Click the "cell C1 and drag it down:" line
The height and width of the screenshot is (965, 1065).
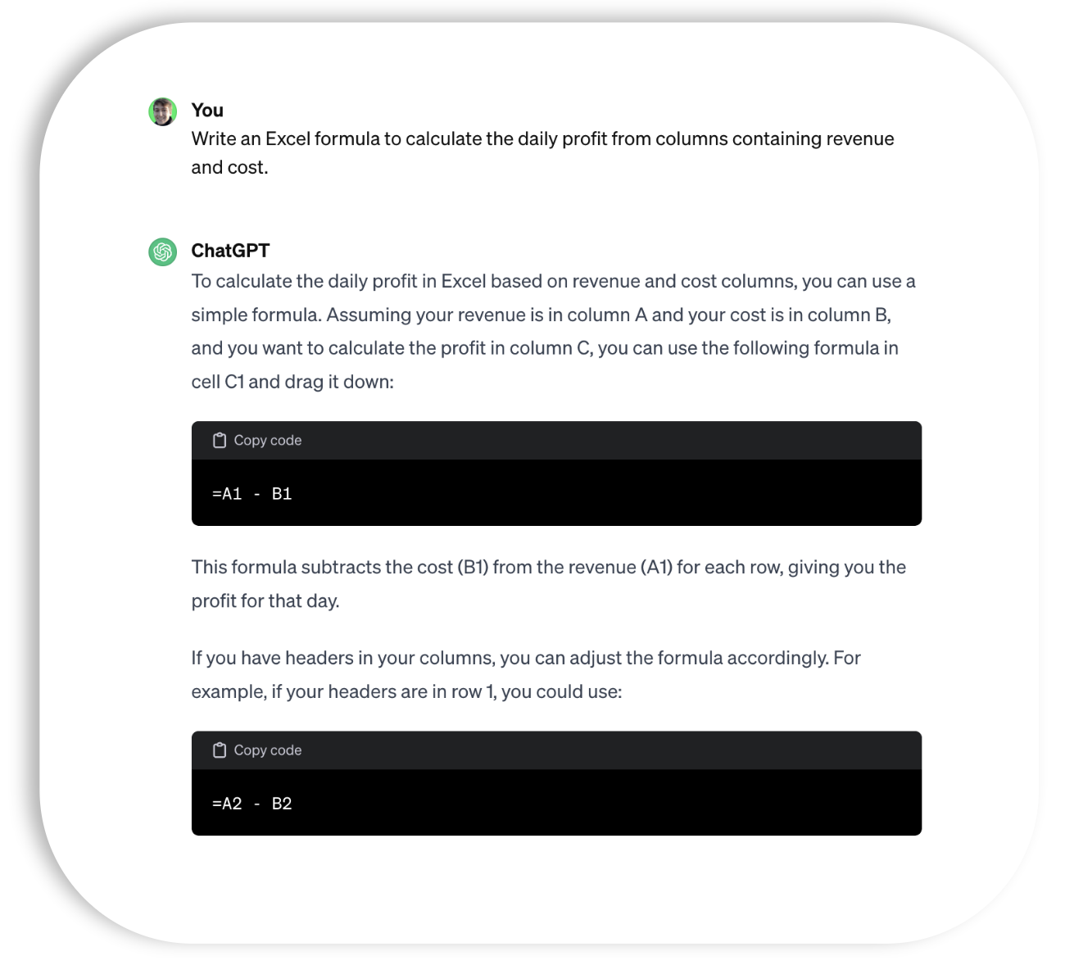pyautogui.click(x=292, y=382)
